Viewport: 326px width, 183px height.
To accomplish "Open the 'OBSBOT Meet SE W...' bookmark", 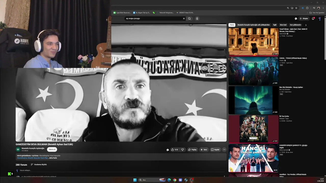I will point(185,12).
